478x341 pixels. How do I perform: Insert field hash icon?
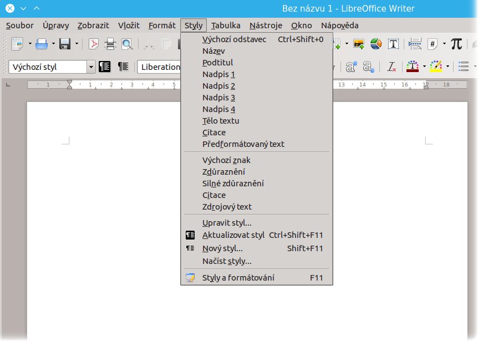pos(433,44)
